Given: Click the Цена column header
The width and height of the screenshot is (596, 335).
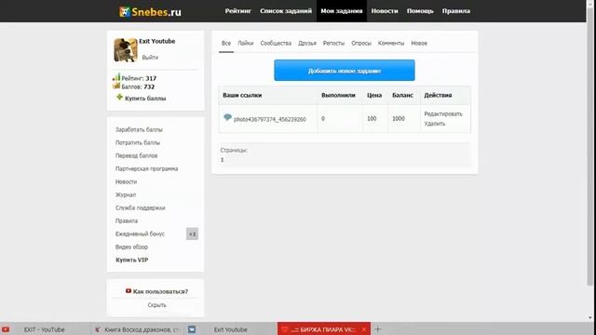Looking at the screenshot, I should [x=374, y=95].
